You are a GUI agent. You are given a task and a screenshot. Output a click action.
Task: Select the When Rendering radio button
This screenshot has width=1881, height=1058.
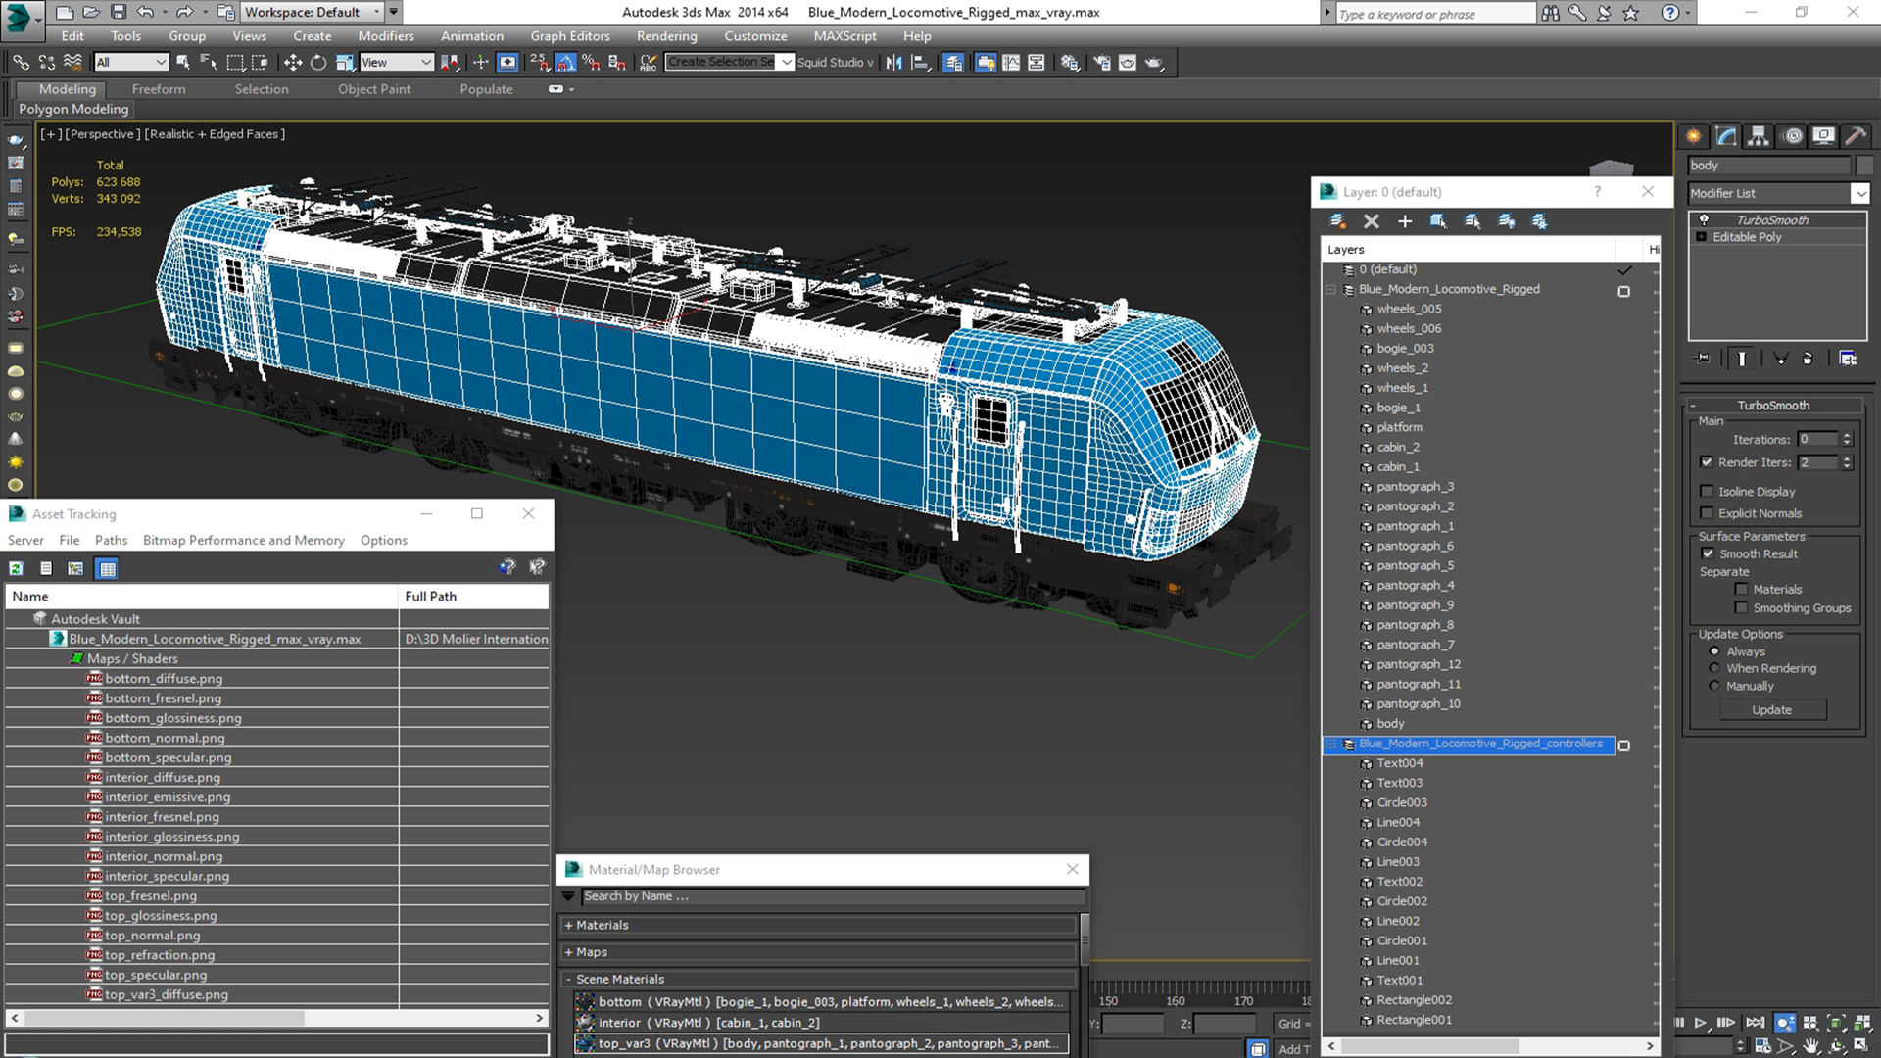(1714, 668)
